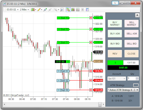Click the Qty input field
The image size is (143, 110).
click(x=132, y=78)
